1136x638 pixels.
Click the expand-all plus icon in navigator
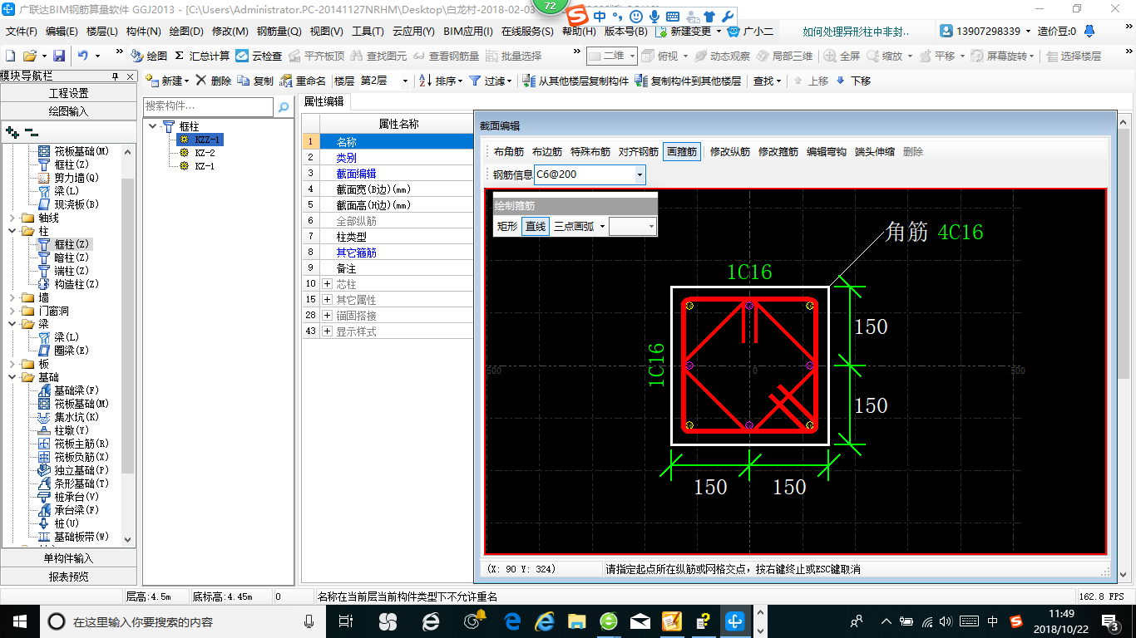12,131
